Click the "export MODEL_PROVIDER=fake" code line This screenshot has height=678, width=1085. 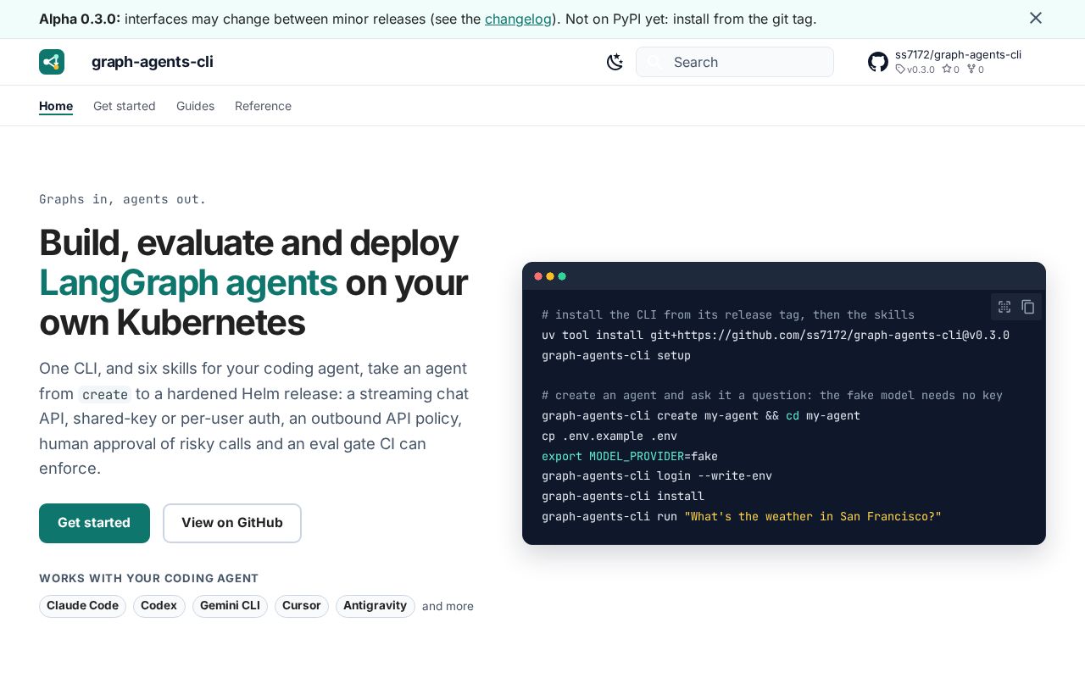click(x=630, y=456)
